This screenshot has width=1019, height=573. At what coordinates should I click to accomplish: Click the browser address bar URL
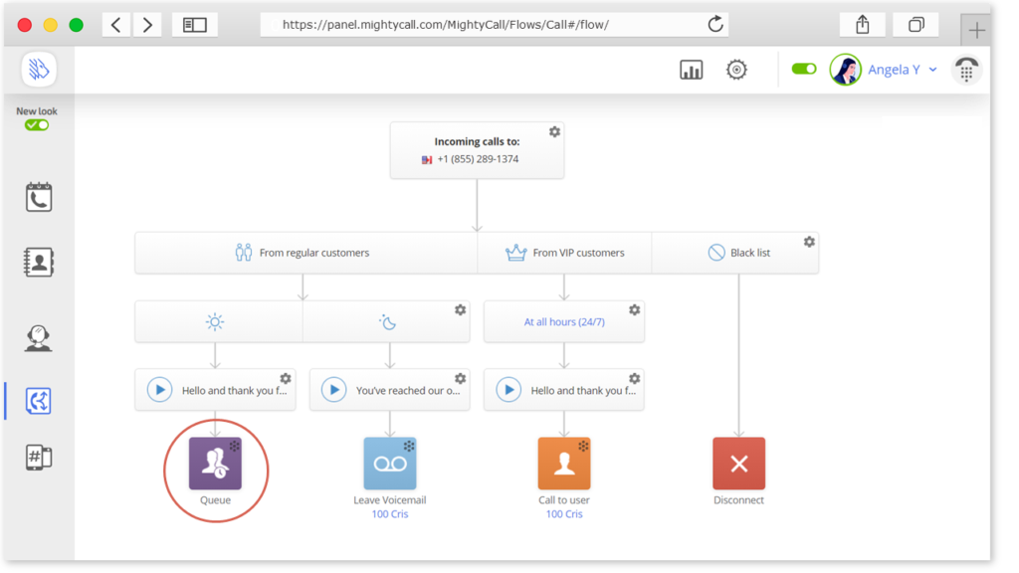tap(446, 25)
